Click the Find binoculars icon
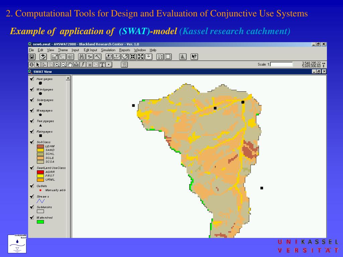 coord(82,57)
